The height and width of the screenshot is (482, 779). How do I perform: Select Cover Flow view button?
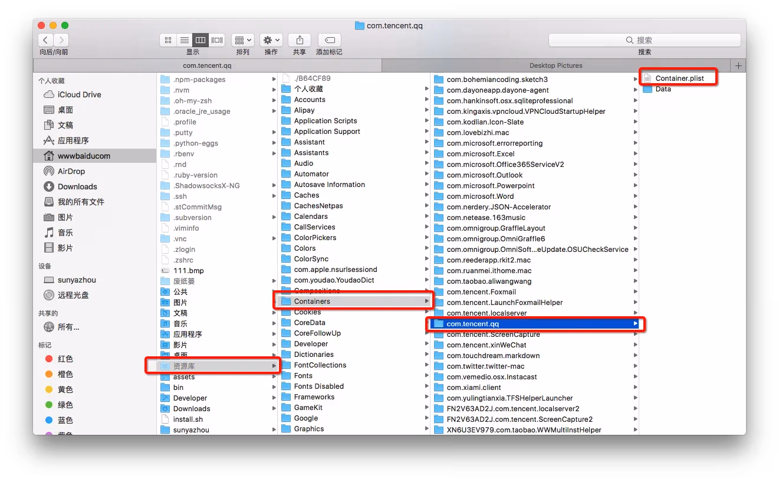(x=217, y=40)
